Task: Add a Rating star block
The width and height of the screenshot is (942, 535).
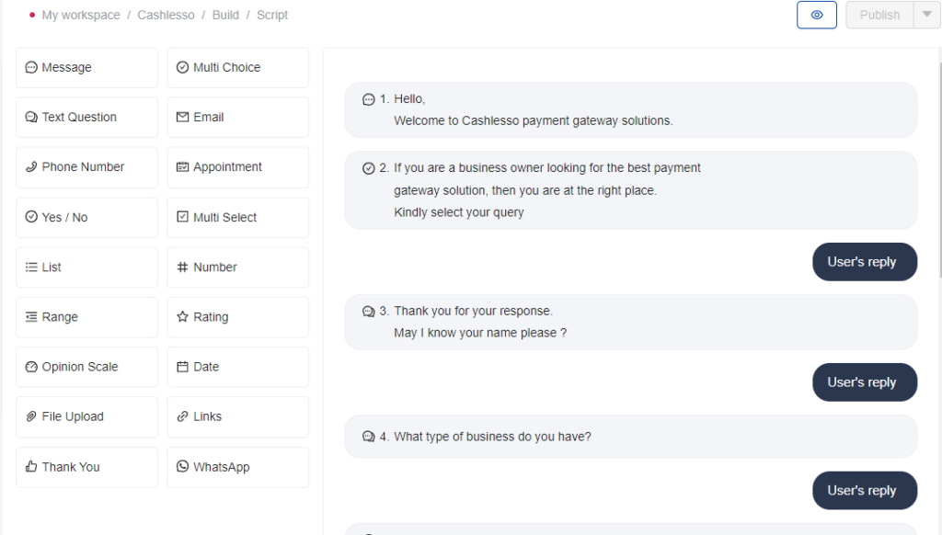Action: pyautogui.click(x=238, y=317)
